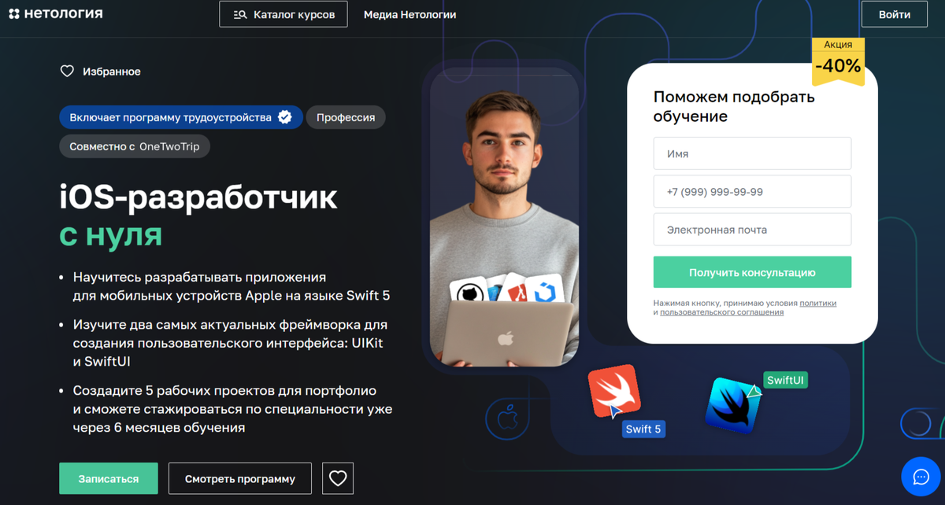Screen dimensions: 945x505
Task: Open the Каталог курсов dropdown menu
Action: click(283, 14)
